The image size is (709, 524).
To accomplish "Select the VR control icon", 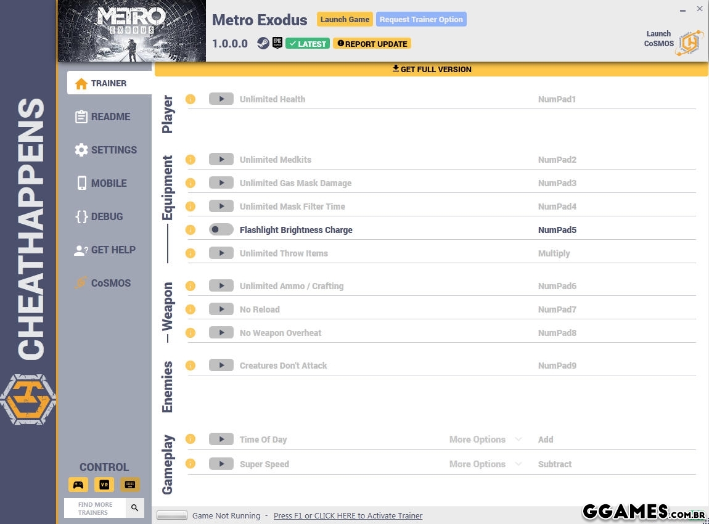I will tap(104, 485).
